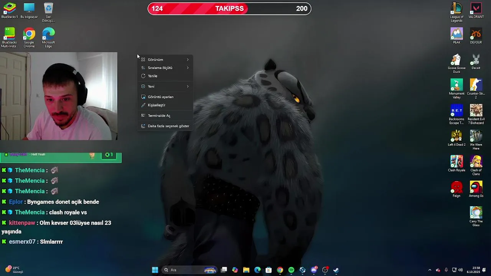The height and width of the screenshot is (276, 491).
Task: Select the Backrooms Escape desktop icon
Action: click(x=456, y=114)
